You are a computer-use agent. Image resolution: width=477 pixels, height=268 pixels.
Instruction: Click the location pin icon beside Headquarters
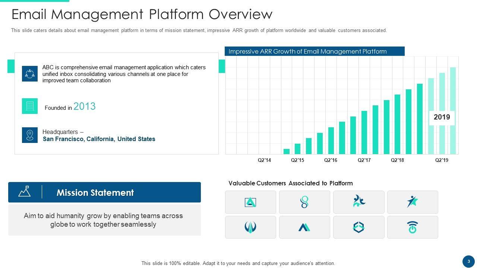[x=30, y=135]
